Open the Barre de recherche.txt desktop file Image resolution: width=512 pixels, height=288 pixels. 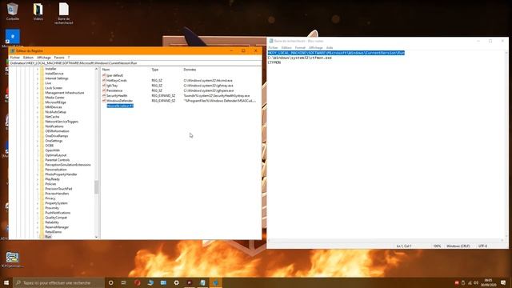pos(64,14)
